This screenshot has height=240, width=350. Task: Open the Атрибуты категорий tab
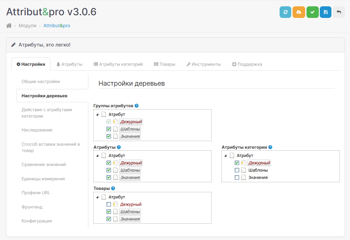[118, 64]
